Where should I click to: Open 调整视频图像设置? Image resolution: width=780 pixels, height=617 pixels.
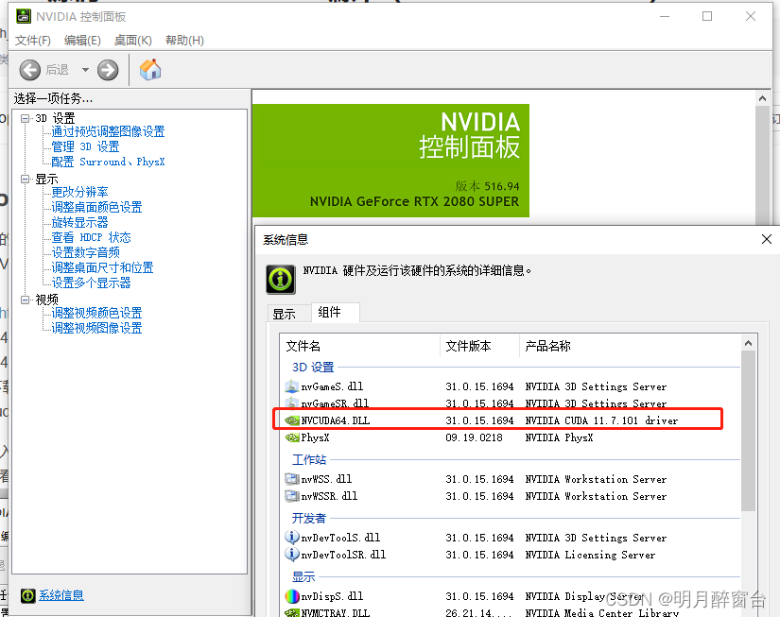(x=97, y=328)
